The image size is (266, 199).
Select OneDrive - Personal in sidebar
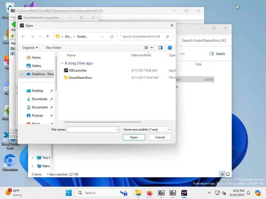40,74
